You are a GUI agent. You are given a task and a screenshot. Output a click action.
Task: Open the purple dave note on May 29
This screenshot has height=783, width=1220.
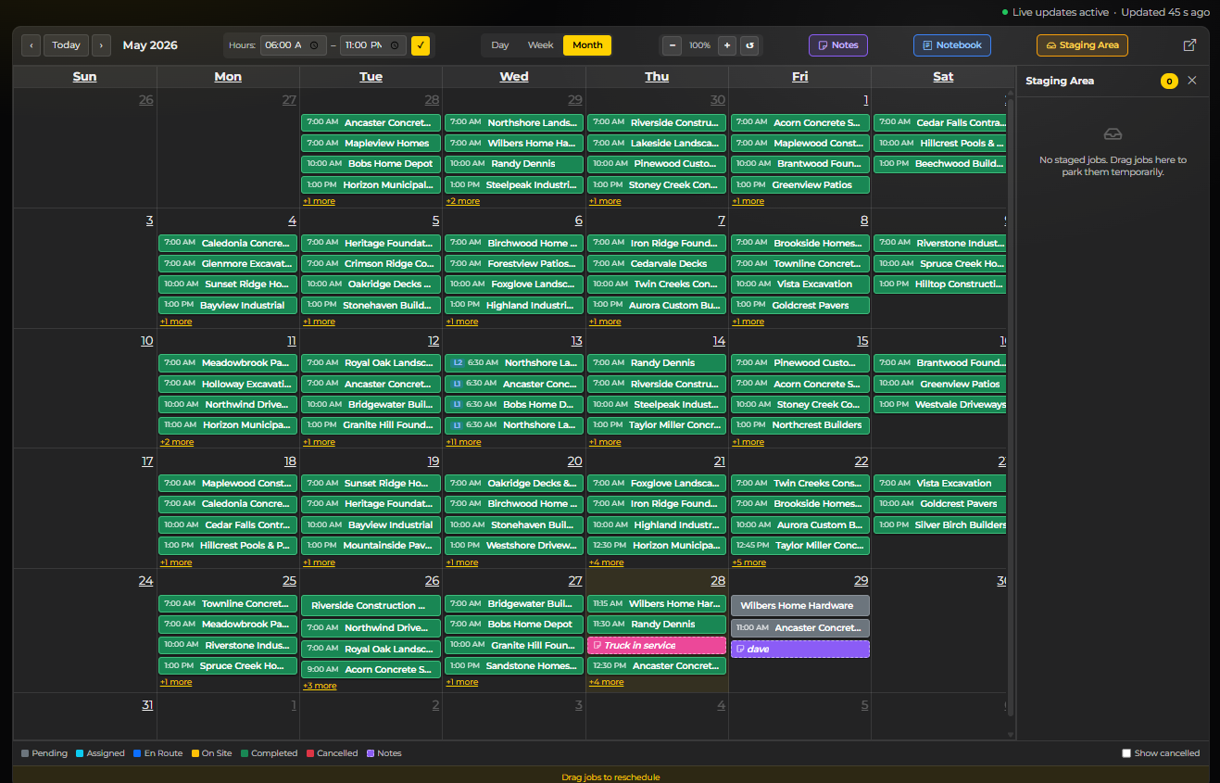[800, 649]
